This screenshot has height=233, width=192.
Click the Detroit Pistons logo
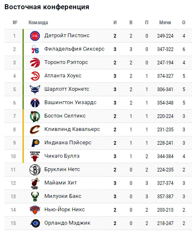(x=35, y=36)
